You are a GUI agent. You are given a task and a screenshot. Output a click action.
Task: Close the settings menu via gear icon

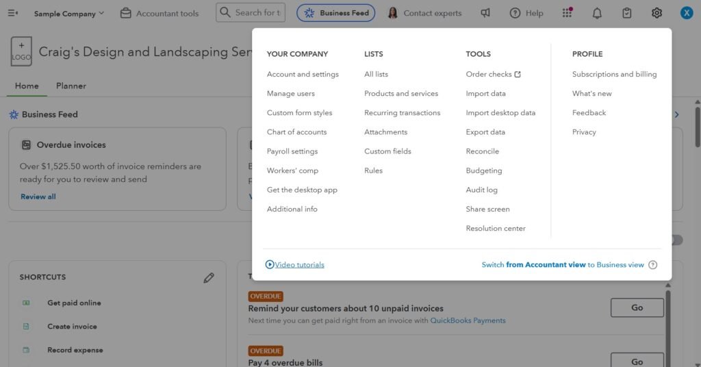(x=657, y=13)
